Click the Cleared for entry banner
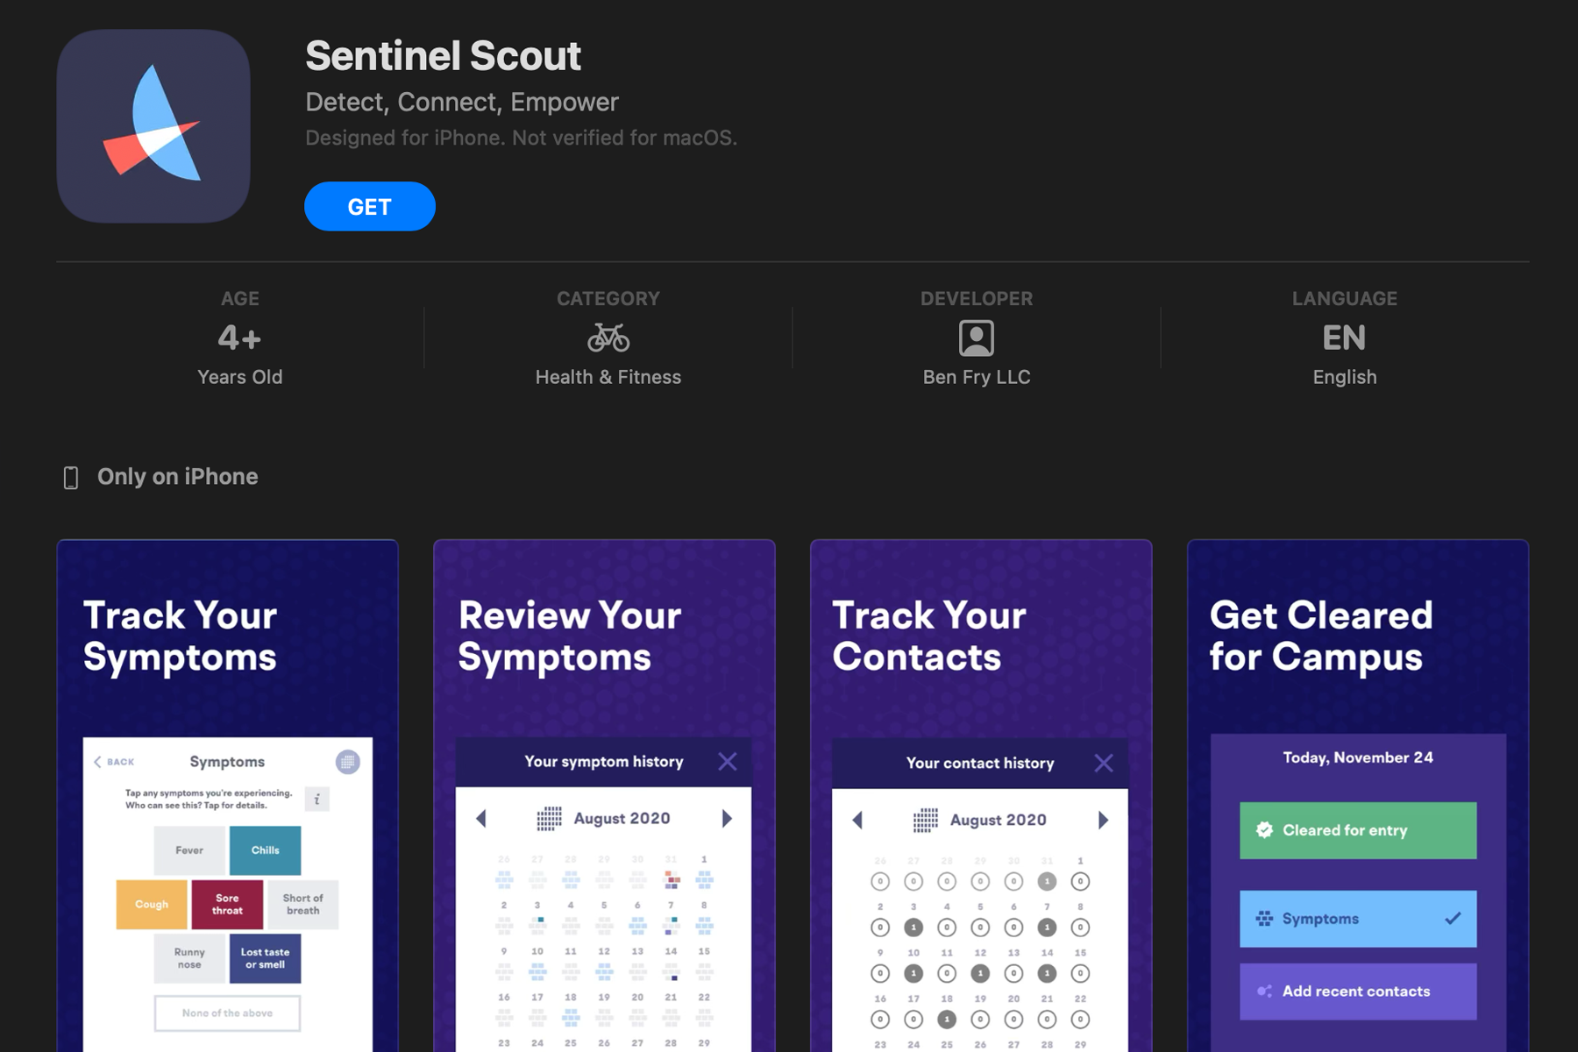 pyautogui.click(x=1358, y=830)
